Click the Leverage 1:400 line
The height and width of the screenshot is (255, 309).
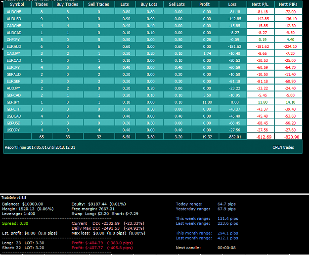tap(18, 213)
